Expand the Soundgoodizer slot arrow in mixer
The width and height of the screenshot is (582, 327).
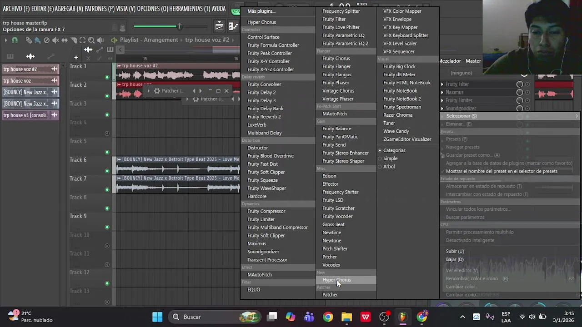pyautogui.click(x=442, y=109)
